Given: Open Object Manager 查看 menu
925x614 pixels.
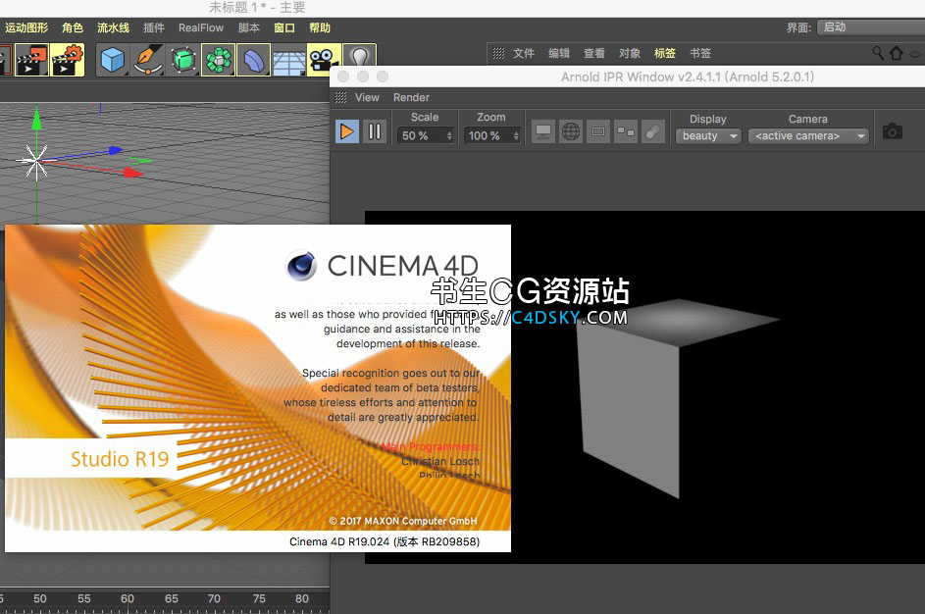Looking at the screenshot, I should point(594,53).
